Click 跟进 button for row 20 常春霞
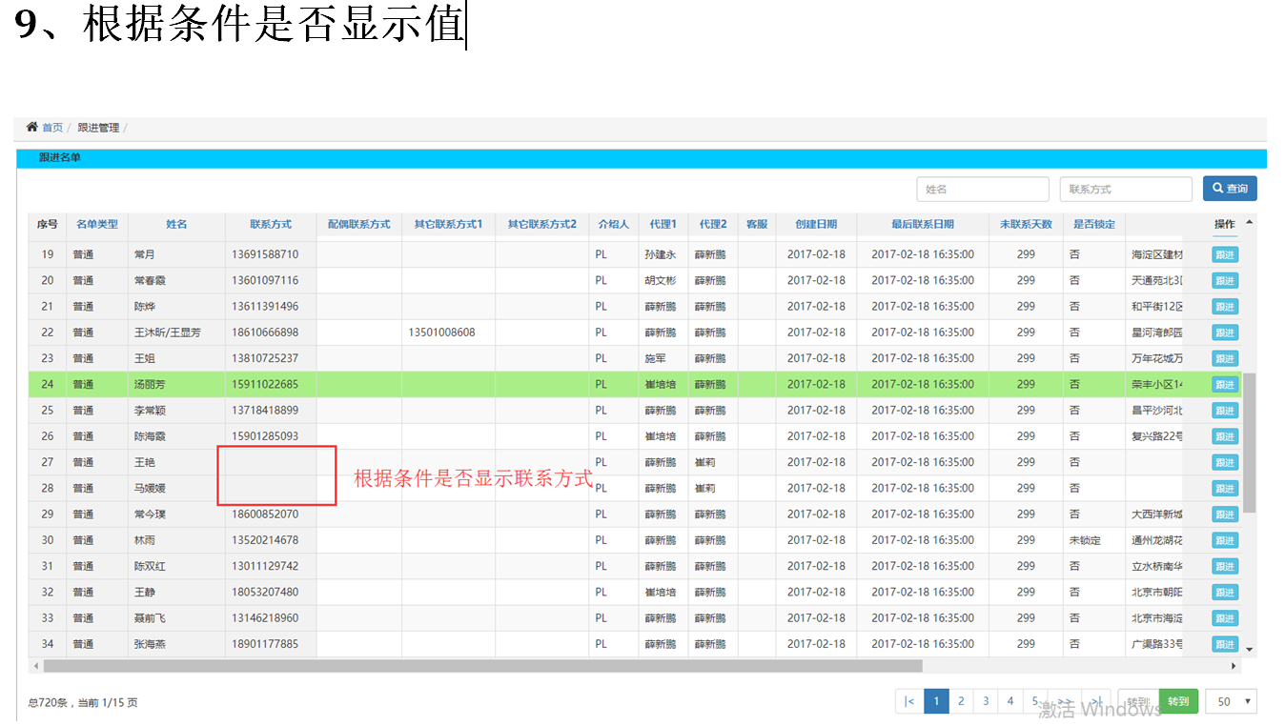The width and height of the screenshot is (1285, 726). tap(1225, 280)
